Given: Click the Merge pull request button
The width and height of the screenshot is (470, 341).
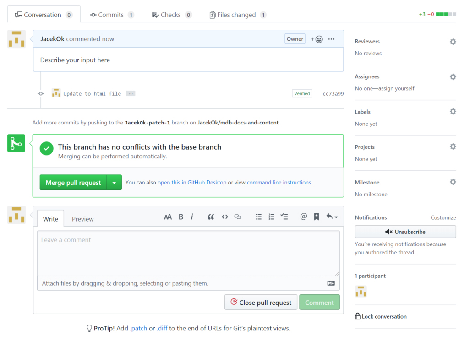Looking at the screenshot, I should (73, 183).
